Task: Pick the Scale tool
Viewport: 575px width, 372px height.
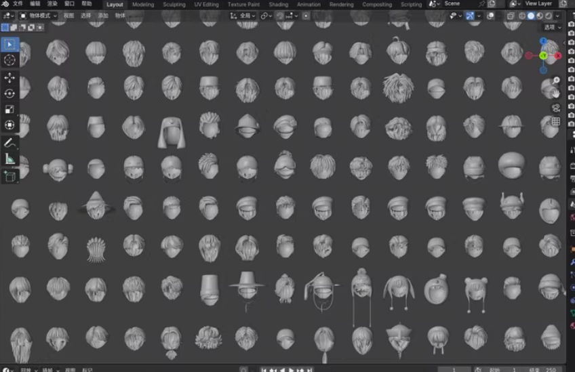Action: (9, 109)
